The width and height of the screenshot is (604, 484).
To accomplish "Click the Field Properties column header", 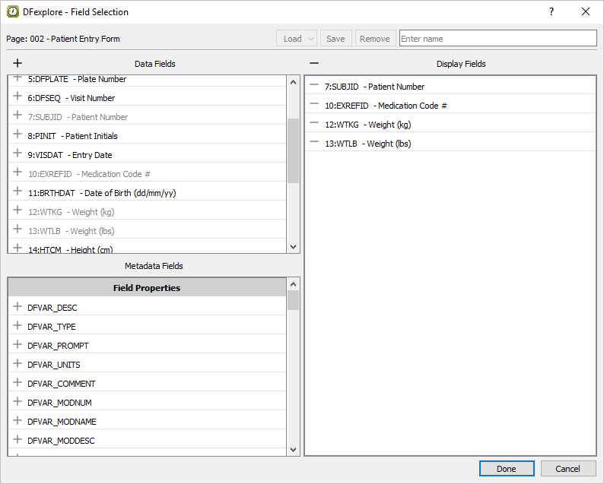I will [x=147, y=288].
